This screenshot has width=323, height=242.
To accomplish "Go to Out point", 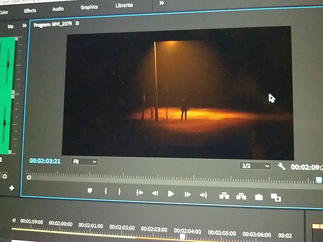I will point(203,195).
